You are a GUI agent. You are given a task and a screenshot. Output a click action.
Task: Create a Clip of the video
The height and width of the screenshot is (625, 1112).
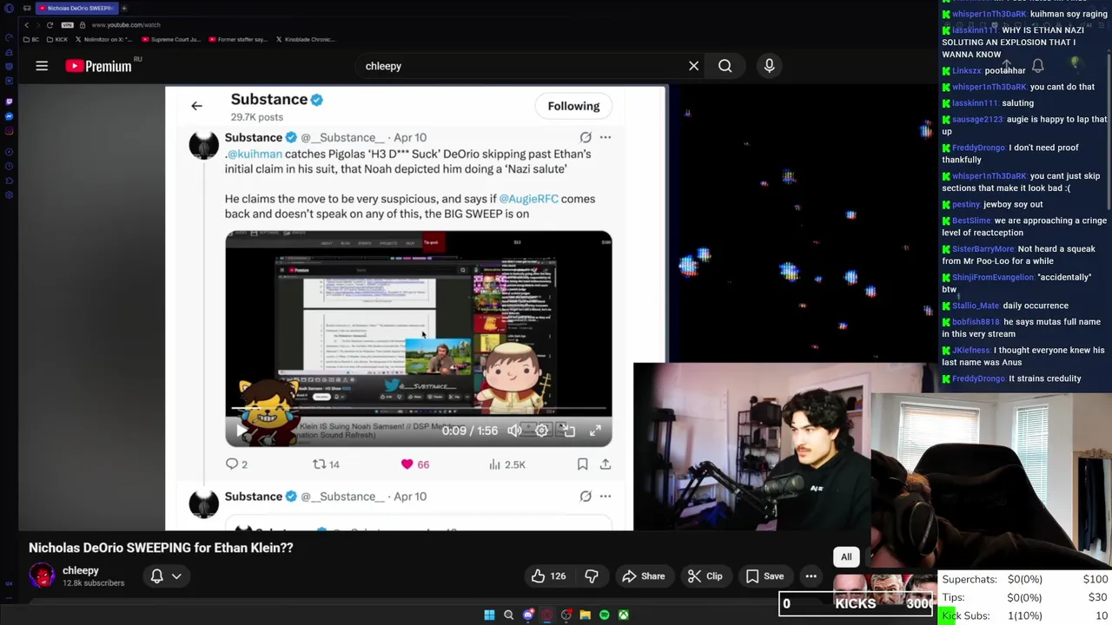click(705, 576)
